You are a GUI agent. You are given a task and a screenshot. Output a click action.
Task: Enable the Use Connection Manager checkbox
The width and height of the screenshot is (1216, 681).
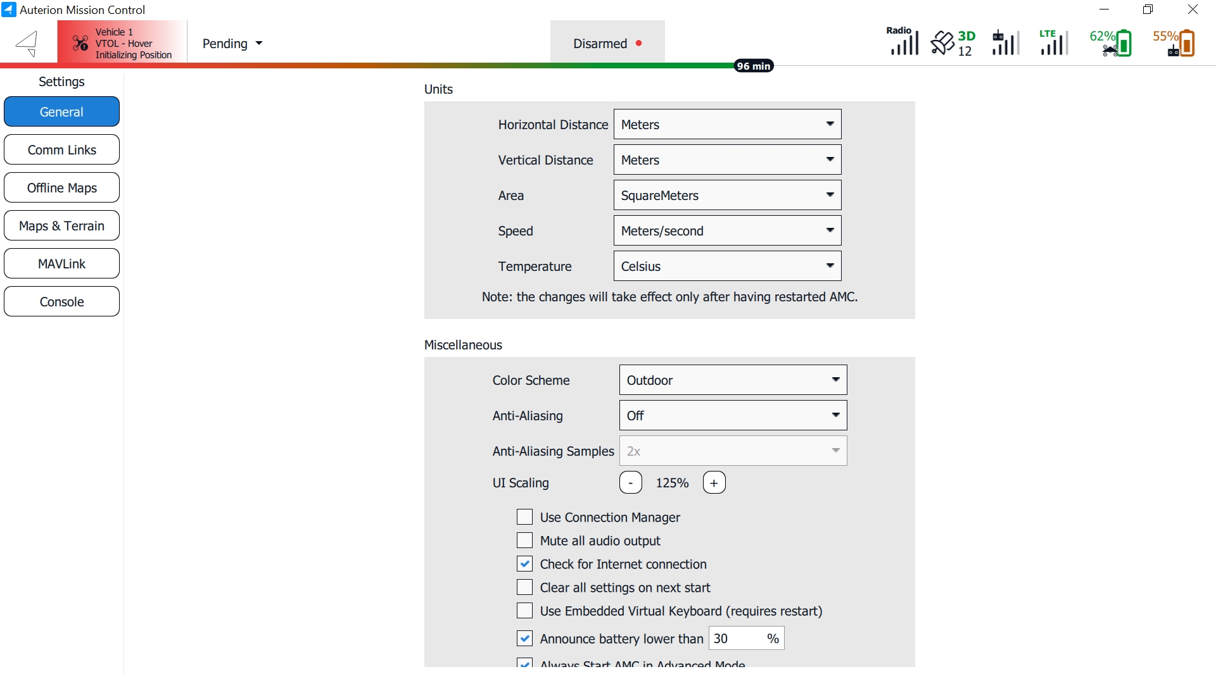[524, 517]
